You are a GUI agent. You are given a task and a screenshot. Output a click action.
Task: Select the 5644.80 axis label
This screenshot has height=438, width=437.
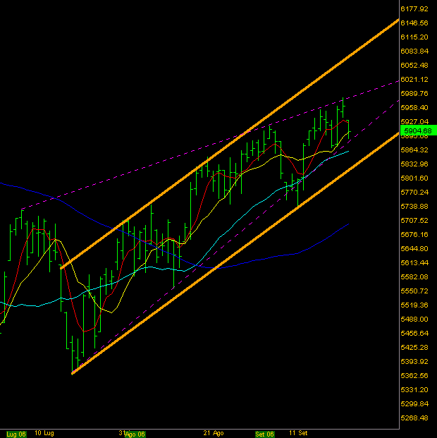[x=414, y=248]
